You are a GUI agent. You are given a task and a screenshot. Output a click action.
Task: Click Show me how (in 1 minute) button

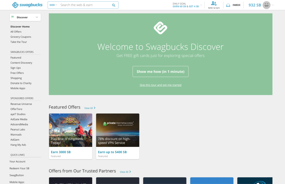coord(160,72)
